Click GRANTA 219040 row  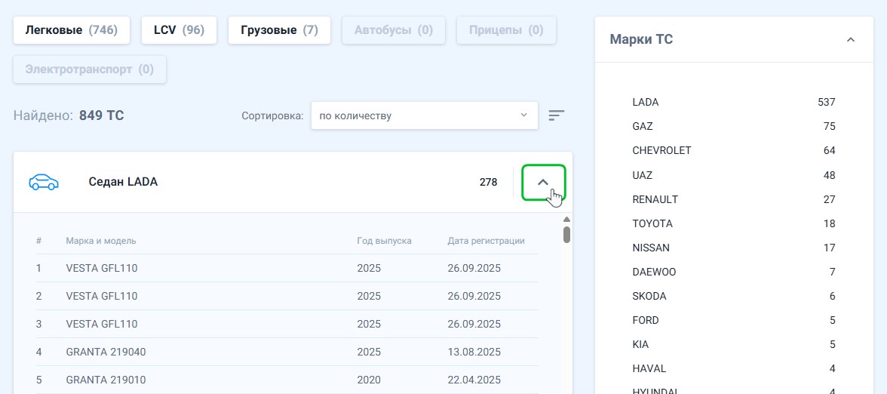pyautogui.click(x=287, y=352)
